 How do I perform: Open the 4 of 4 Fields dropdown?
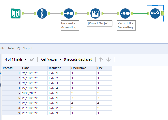pyautogui.click(x=16, y=59)
